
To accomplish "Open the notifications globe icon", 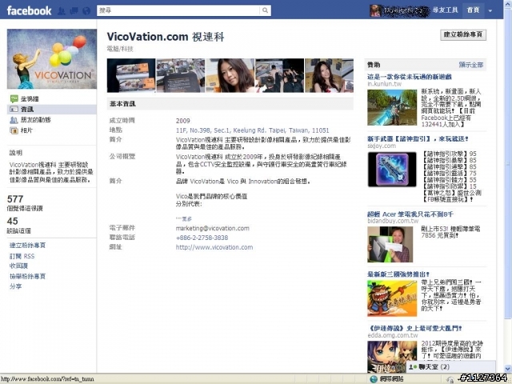I will click(x=86, y=10).
